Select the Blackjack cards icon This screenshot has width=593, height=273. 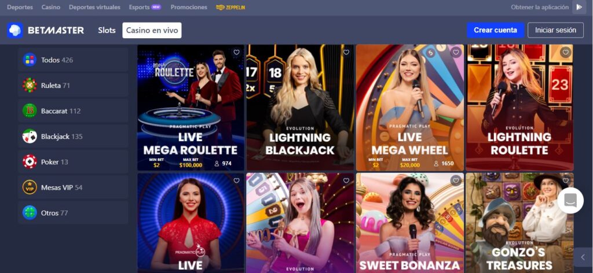point(30,136)
